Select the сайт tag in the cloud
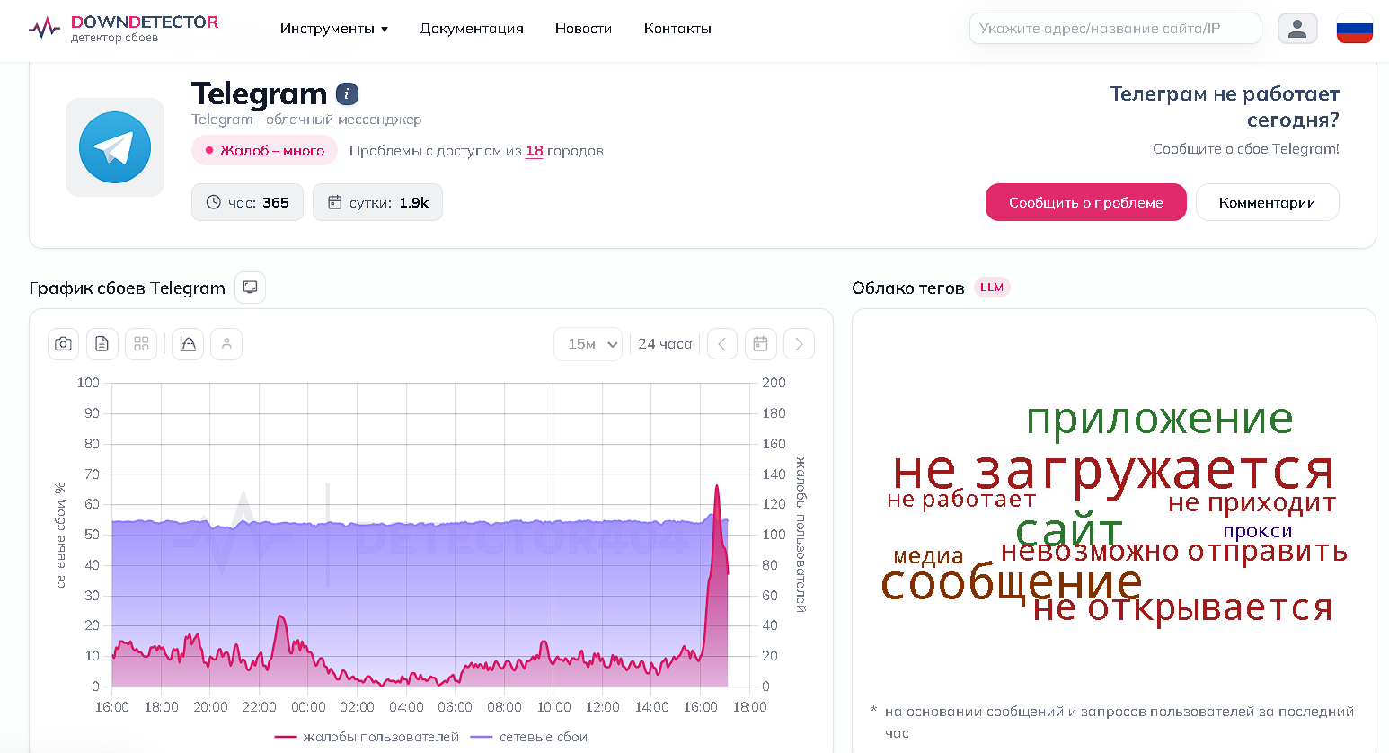Image resolution: width=1389 pixels, height=753 pixels. tap(1069, 530)
